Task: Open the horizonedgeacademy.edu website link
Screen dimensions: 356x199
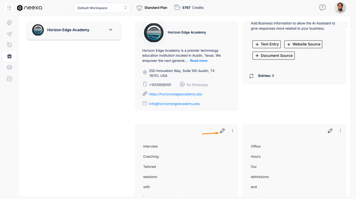Action: coord(176,94)
